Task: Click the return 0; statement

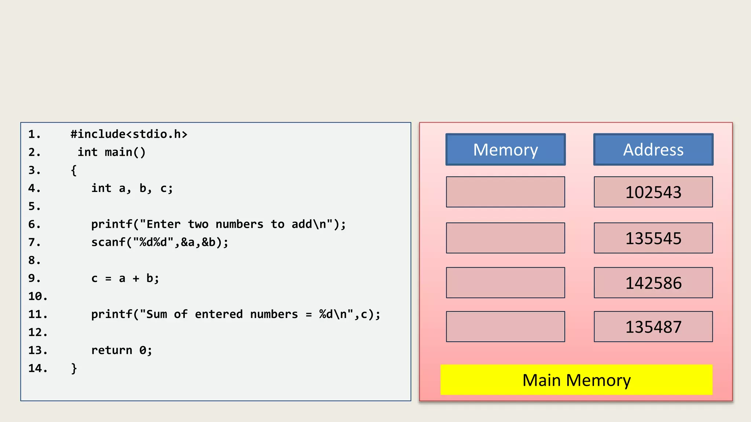Action: [121, 350]
